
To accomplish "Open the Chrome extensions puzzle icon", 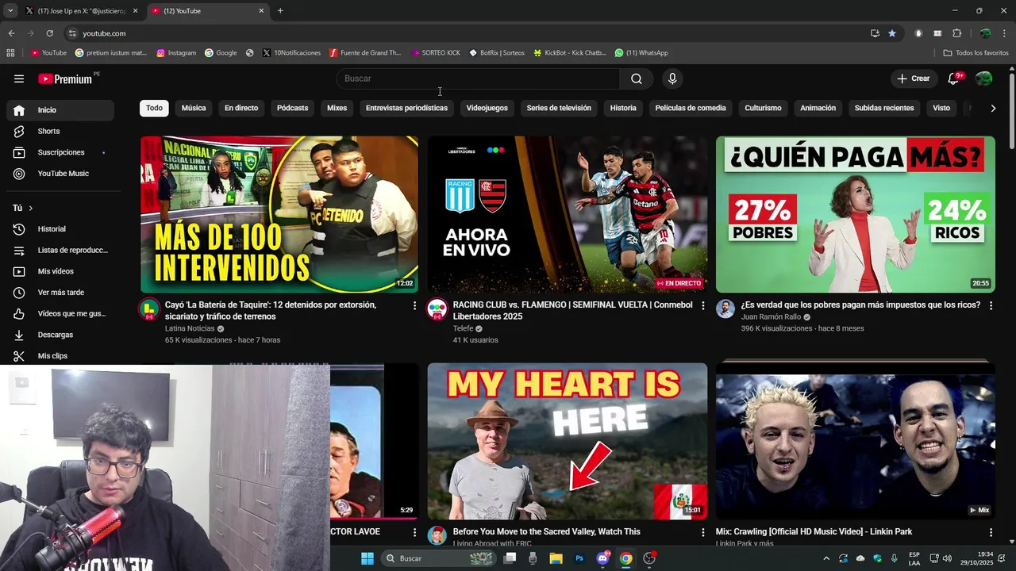I will click(x=956, y=33).
